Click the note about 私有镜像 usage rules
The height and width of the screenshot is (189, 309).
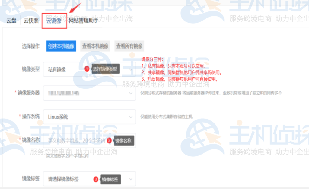coord(174,66)
